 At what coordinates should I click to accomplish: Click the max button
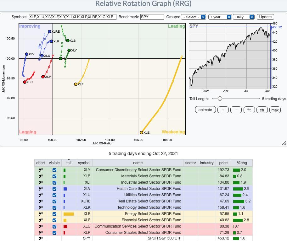tap(275, 110)
